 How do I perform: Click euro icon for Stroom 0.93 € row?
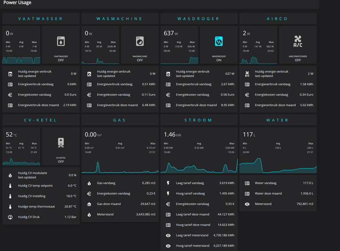tap(168, 204)
